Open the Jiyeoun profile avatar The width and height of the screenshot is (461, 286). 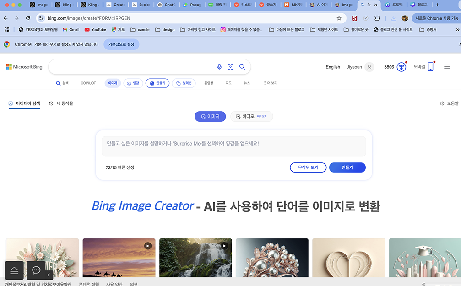(x=369, y=67)
